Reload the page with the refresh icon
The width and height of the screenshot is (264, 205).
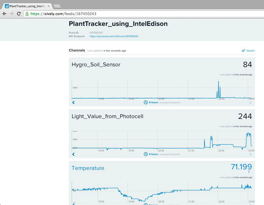click(x=19, y=14)
